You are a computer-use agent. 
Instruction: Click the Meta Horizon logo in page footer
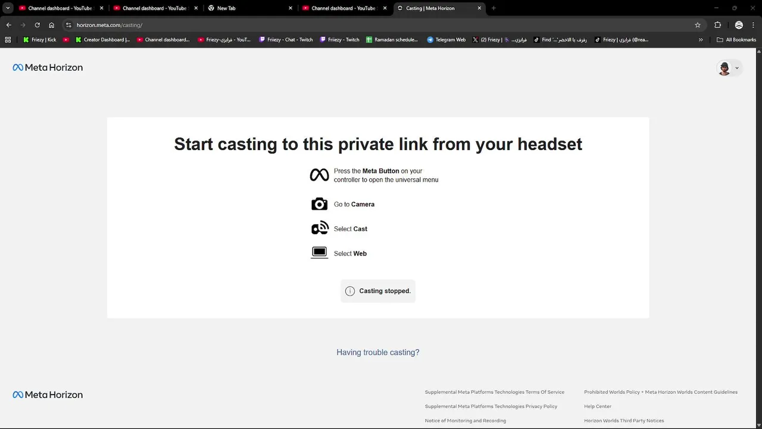pos(48,394)
